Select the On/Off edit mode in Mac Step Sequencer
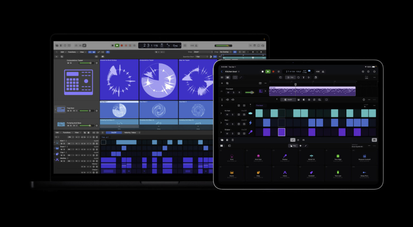The height and width of the screenshot is (227, 413). click(114, 133)
